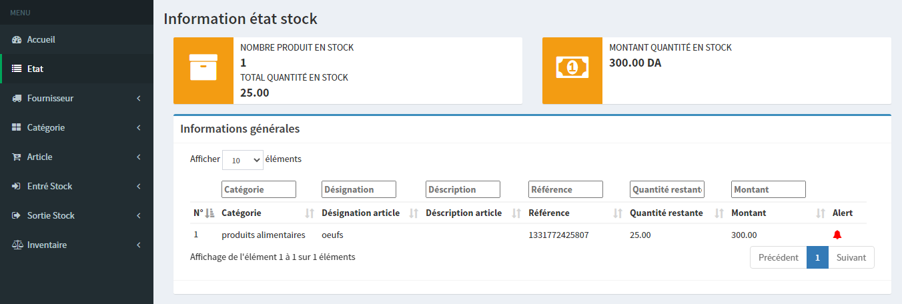Open the Afficher elements count dropdown

[242, 160]
